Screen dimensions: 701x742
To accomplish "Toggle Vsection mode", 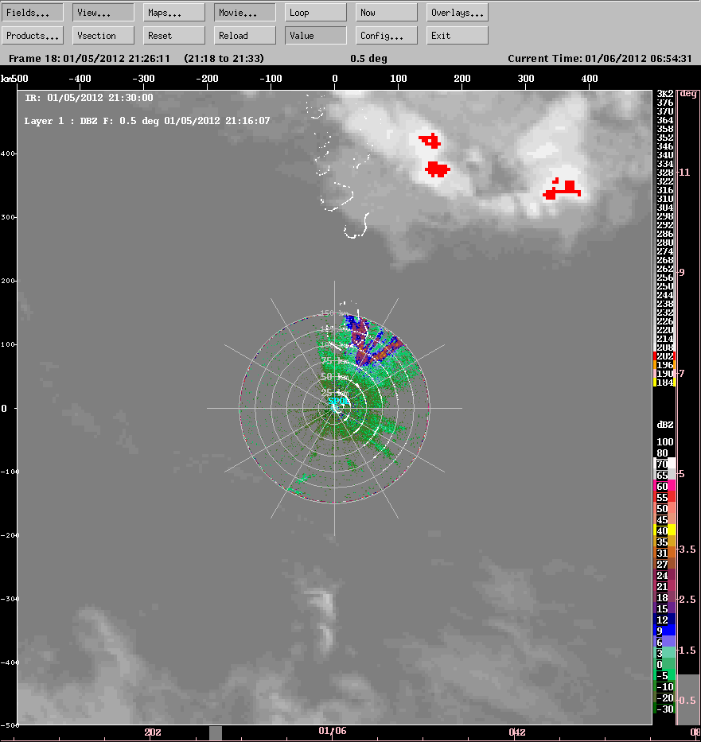I will click(x=103, y=36).
